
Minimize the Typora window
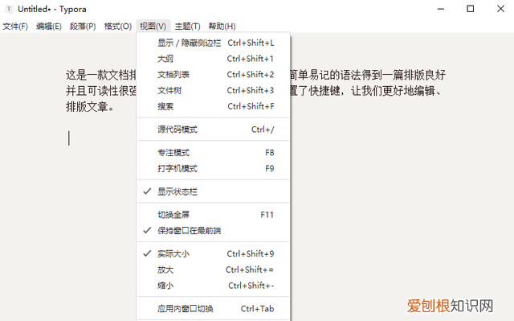pyautogui.click(x=441, y=9)
